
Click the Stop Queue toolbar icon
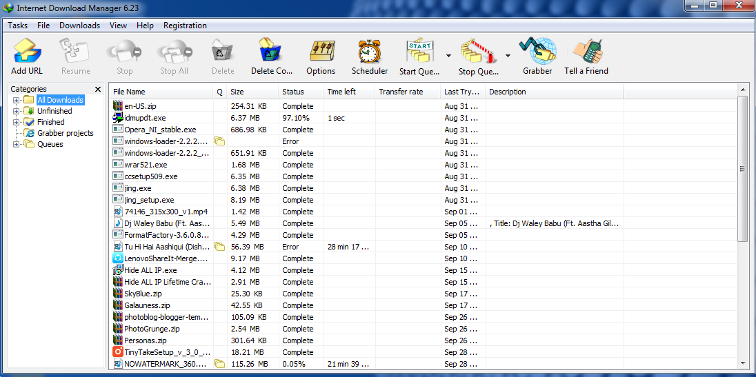tap(479, 52)
